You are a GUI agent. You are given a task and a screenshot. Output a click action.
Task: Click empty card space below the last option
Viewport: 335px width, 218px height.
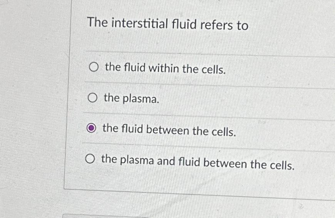tap(192, 182)
